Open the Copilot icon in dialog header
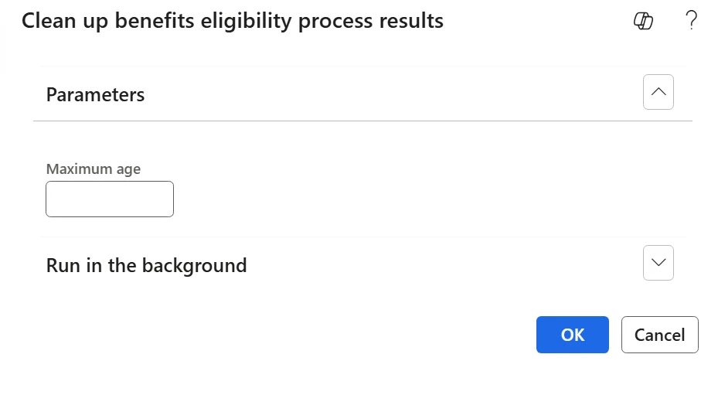 pyautogui.click(x=643, y=21)
